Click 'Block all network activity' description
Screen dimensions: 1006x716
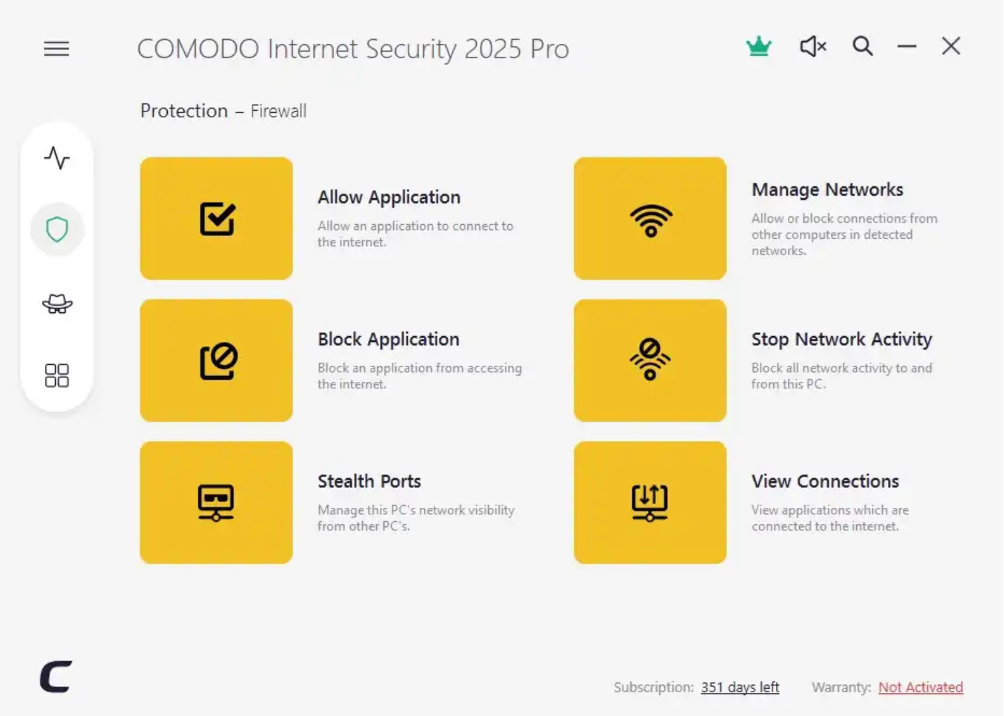(x=842, y=376)
